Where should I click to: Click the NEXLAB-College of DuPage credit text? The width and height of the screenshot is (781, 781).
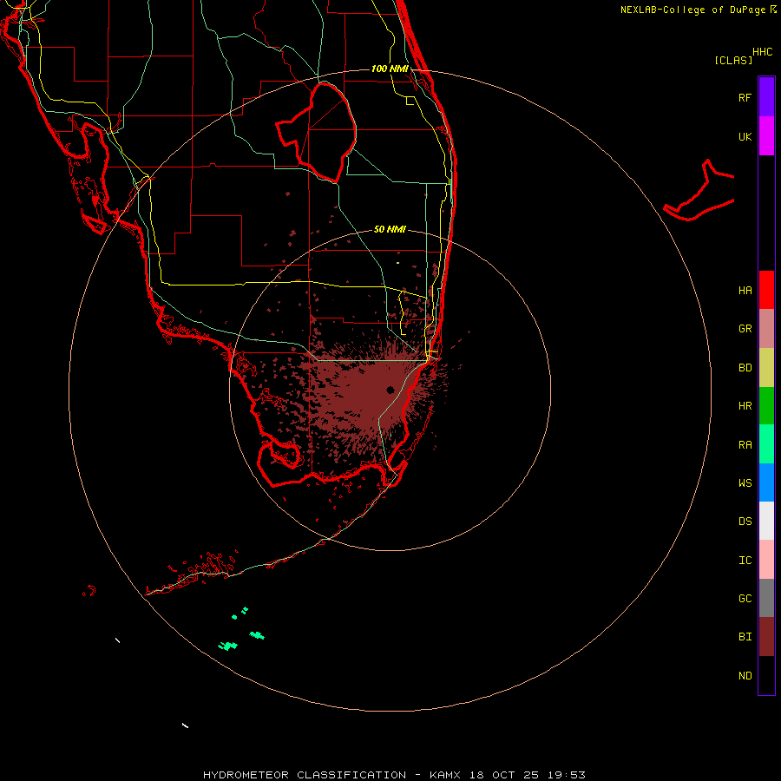[698, 10]
